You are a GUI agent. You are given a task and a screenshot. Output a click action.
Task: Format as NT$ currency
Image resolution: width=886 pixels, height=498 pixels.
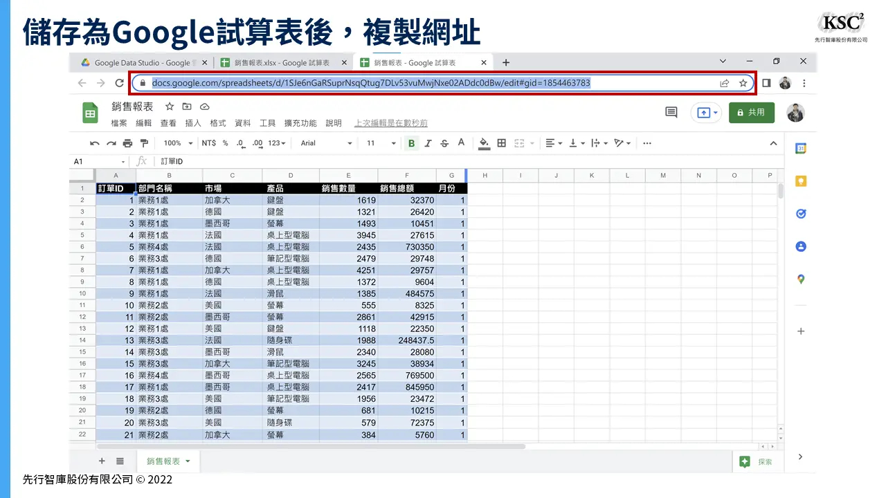pos(208,143)
